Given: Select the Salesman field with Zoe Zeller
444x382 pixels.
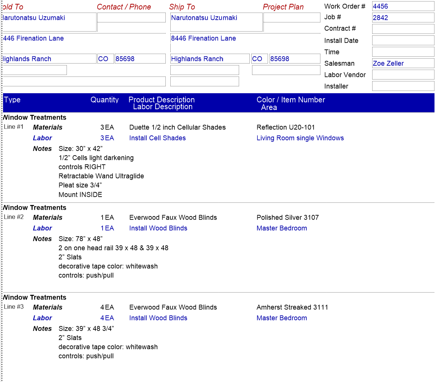Looking at the screenshot, I should pos(403,63).
